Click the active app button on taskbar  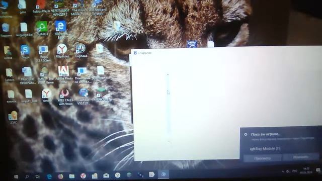tap(163, 174)
